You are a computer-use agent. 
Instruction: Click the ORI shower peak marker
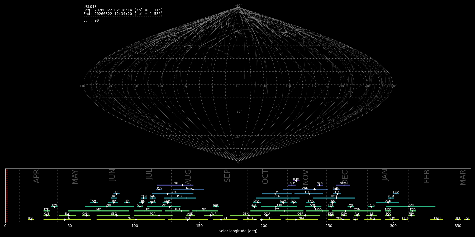coord(276,207)
